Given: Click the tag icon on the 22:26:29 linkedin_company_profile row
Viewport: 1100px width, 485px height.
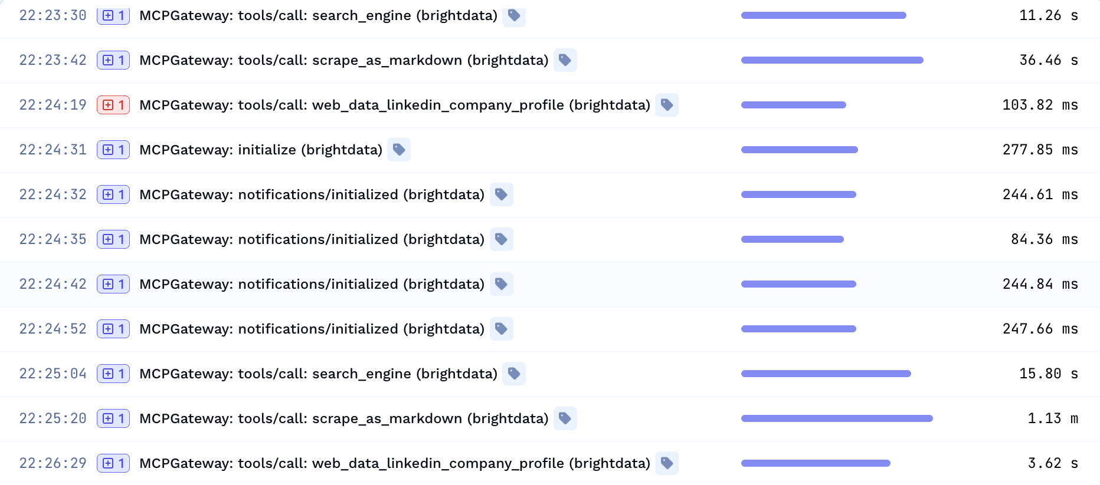Looking at the screenshot, I should 667,463.
